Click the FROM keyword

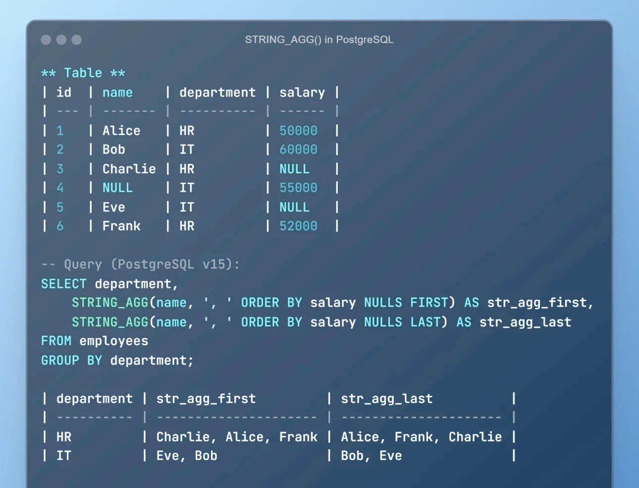(x=56, y=341)
